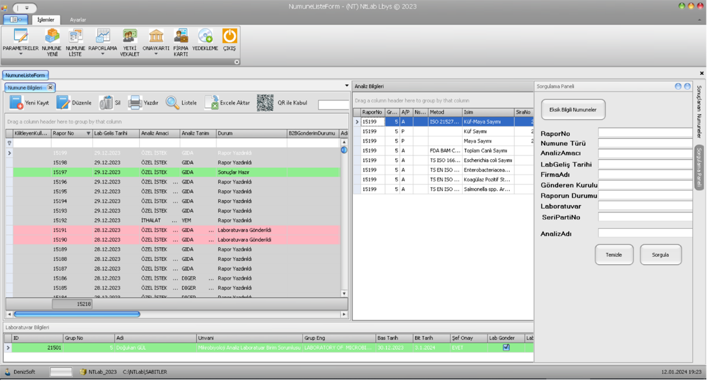Image resolution: width=707 pixels, height=382 pixels.
Task: Select the Escherichia coli Sayımı analysis row
Action: [x=444, y=160]
